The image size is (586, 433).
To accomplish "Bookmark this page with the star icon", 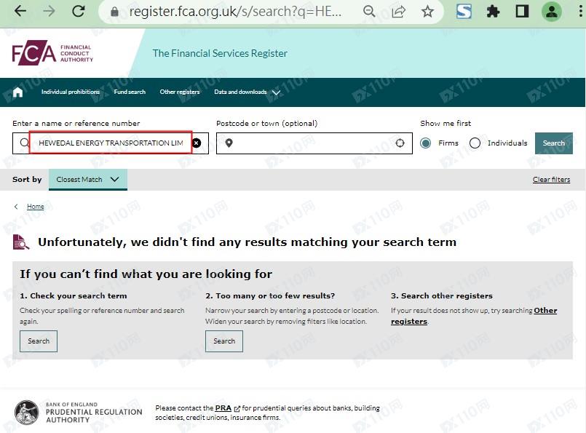I will tap(427, 11).
